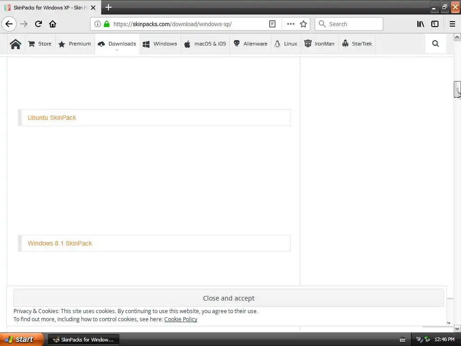Image resolution: width=461 pixels, height=346 pixels.
Task: Go to the site home icon
Action: tap(16, 44)
